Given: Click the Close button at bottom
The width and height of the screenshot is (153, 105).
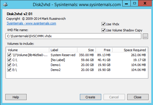Looking at the screenshot, I should pyautogui.click(x=138, y=97).
